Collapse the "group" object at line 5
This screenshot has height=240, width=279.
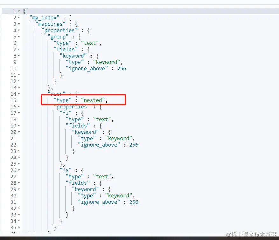[19, 37]
